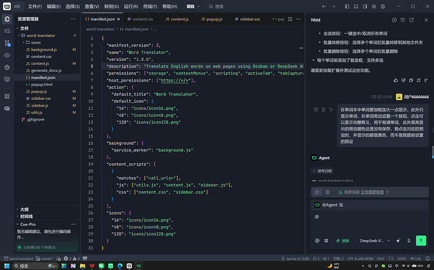Toggle the primary sidebar layout icon in title bar
This screenshot has height=270, width=434.
[x=347, y=6]
